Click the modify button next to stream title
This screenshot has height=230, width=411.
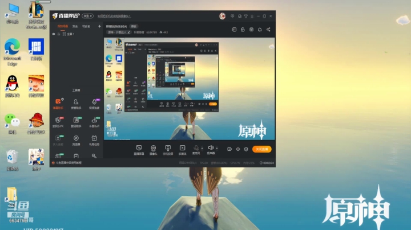point(134,26)
